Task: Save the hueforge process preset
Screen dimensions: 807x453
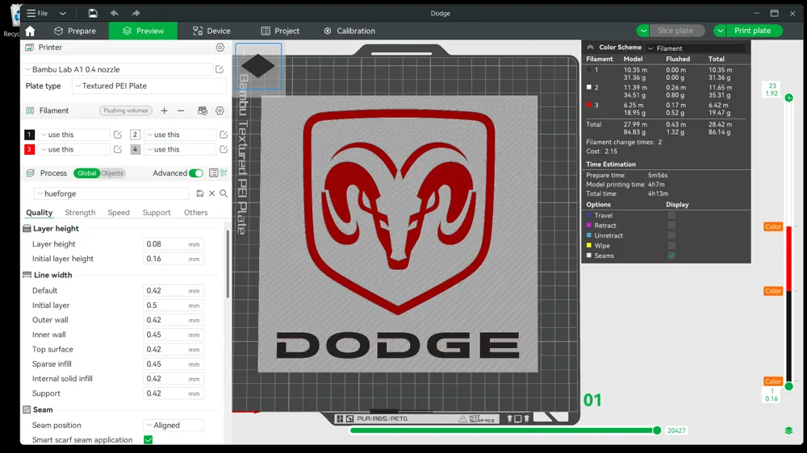Action: click(200, 193)
